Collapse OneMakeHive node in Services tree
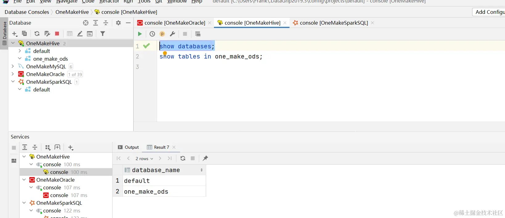This screenshot has height=218, width=505. pos(24,156)
